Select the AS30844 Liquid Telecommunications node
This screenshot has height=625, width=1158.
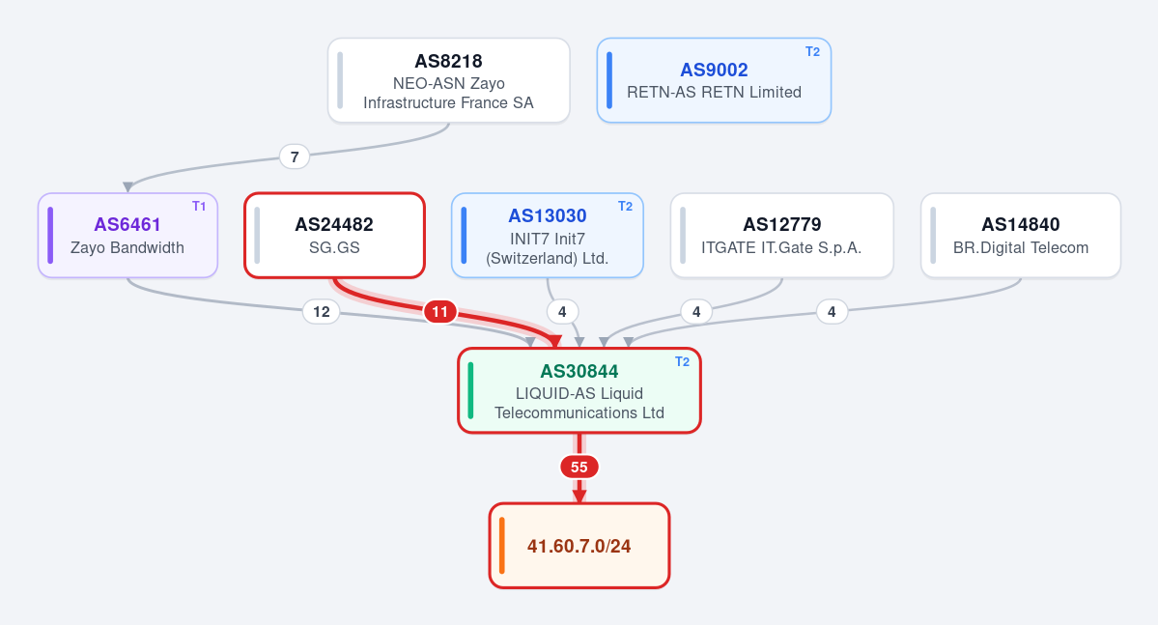coord(579,391)
